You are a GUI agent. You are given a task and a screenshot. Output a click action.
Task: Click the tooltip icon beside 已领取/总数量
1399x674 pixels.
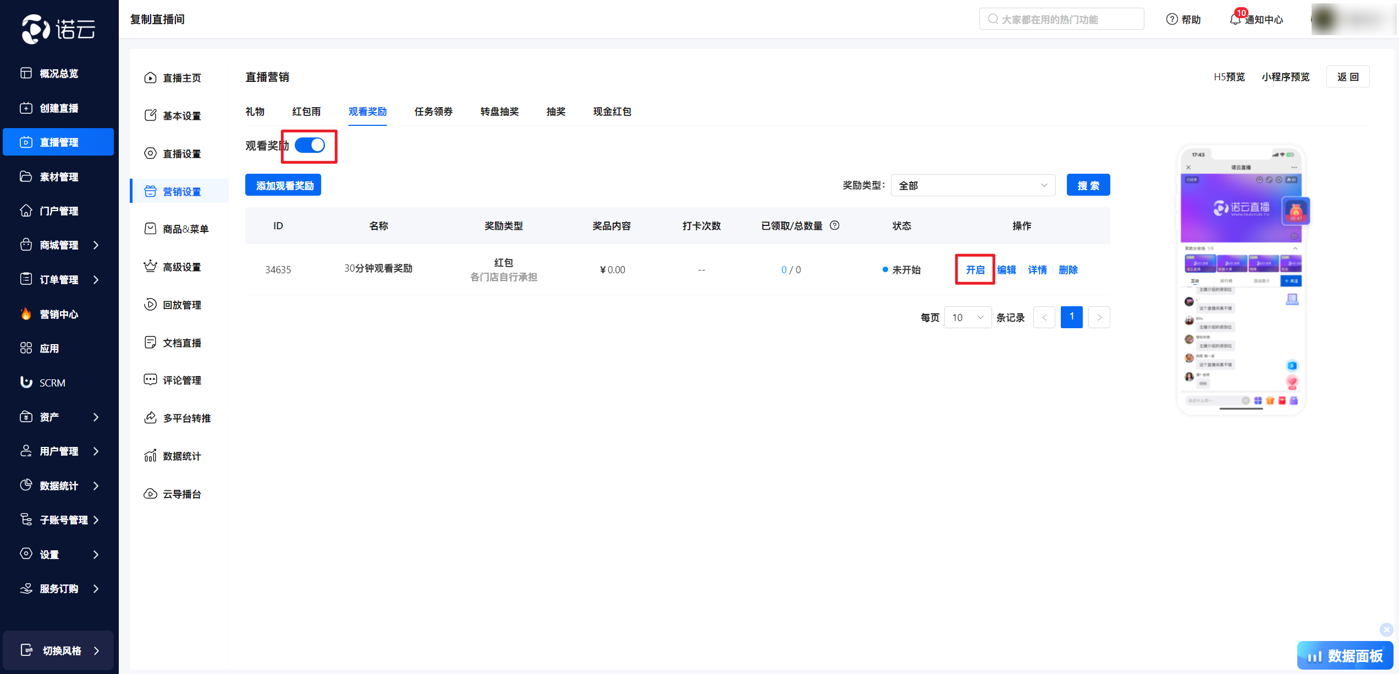pos(834,225)
